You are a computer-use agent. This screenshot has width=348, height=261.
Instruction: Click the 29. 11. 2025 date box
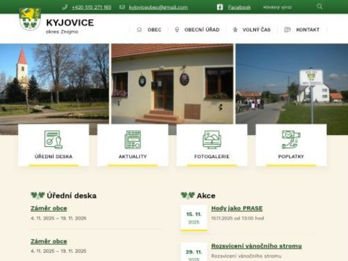point(193,252)
